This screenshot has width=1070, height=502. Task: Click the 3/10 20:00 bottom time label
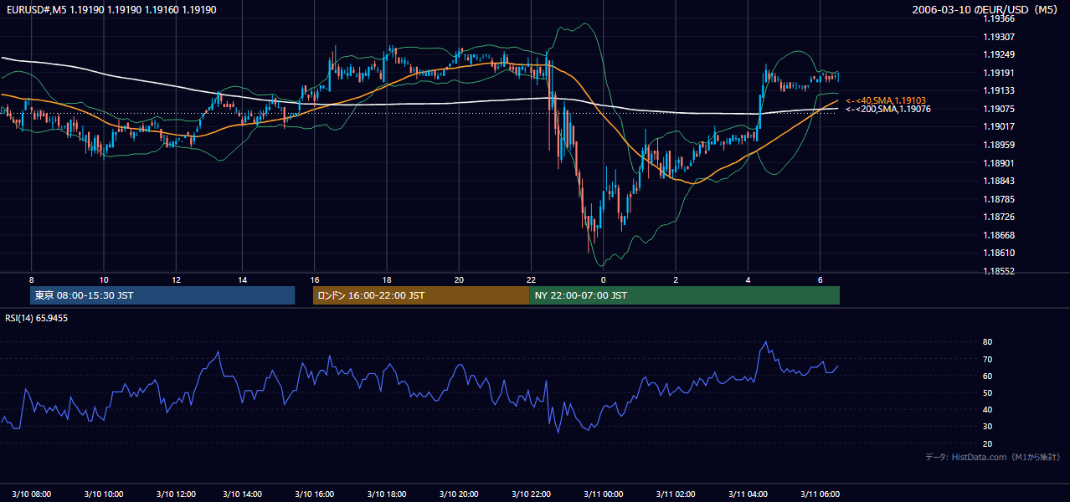(459, 494)
